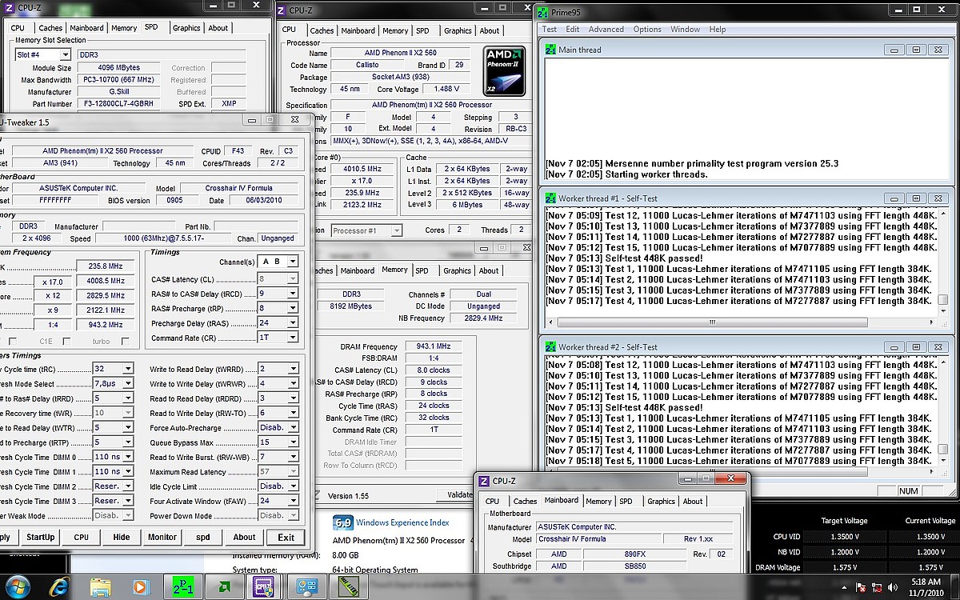Click the Worker thread #1 window icon

[x=550, y=198]
